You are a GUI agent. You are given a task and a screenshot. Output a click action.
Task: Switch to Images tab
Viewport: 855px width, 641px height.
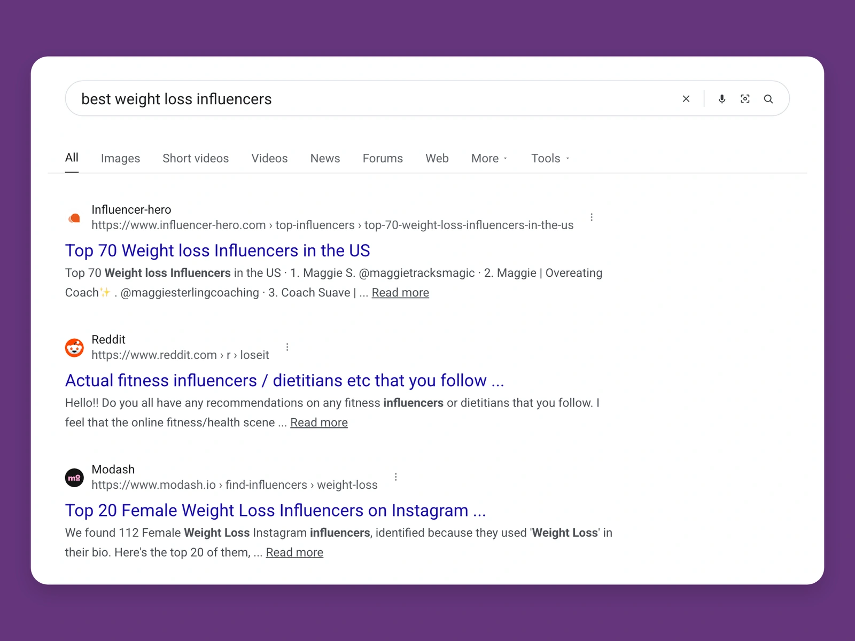click(120, 158)
